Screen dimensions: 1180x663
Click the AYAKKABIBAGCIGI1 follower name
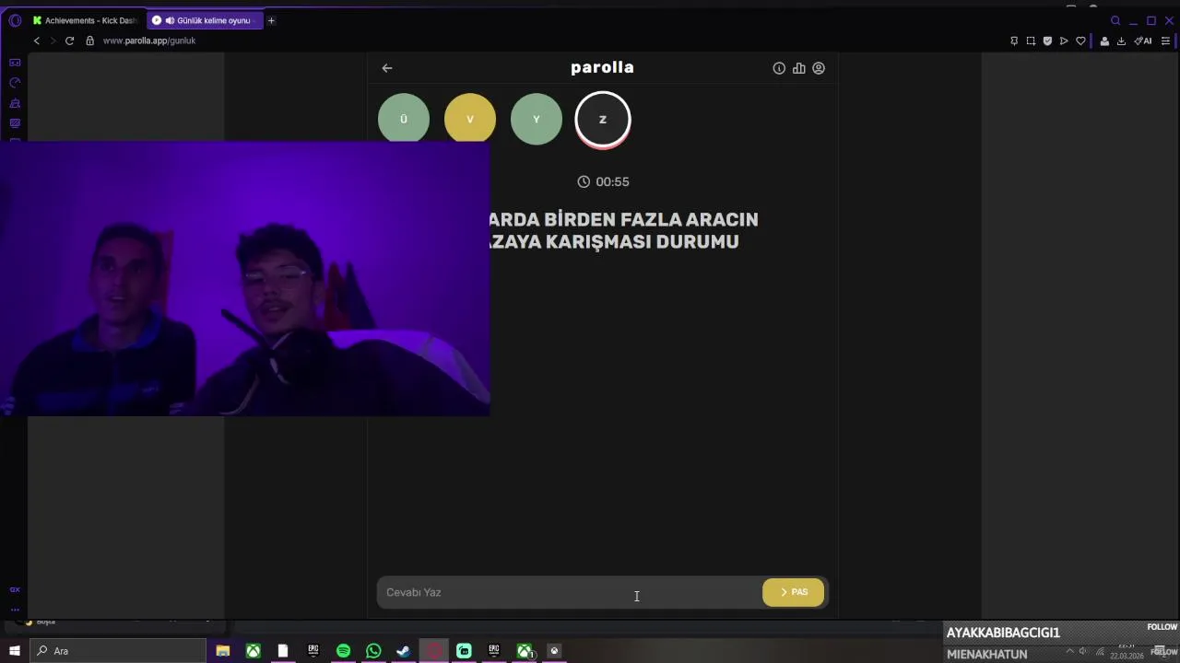point(1003,633)
